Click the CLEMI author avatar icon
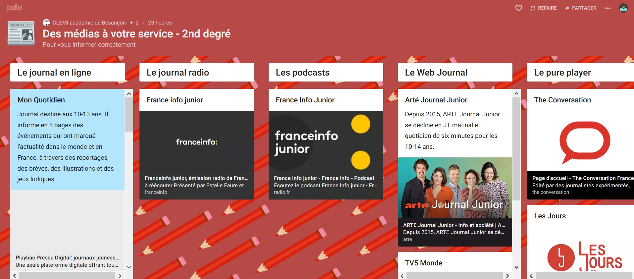This screenshot has width=634, height=279. pos(46,23)
